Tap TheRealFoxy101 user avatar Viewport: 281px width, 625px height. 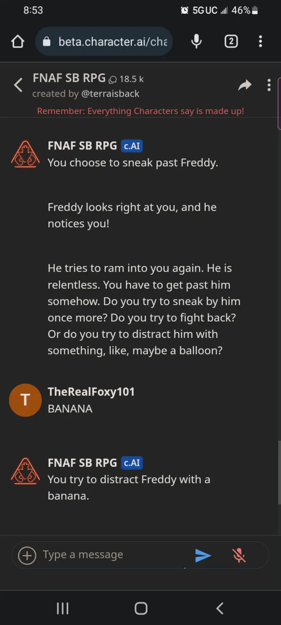point(25,400)
